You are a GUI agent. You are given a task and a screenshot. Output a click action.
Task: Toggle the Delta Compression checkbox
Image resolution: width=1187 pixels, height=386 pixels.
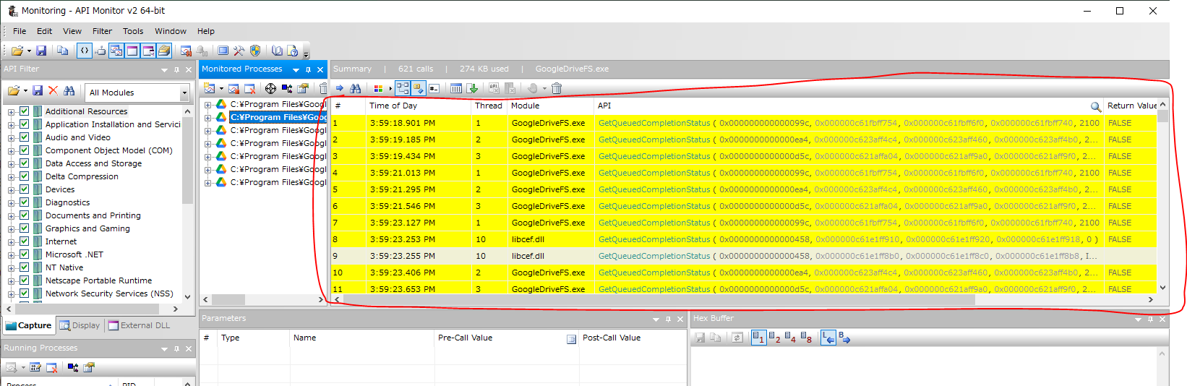24,176
